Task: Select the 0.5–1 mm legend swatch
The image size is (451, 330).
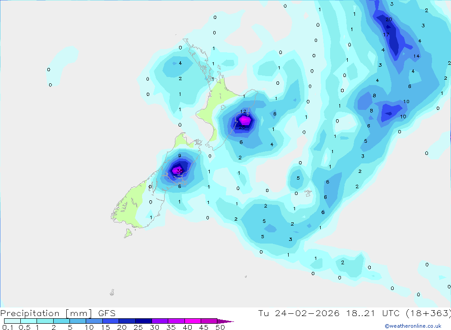Action: [x=29, y=321]
